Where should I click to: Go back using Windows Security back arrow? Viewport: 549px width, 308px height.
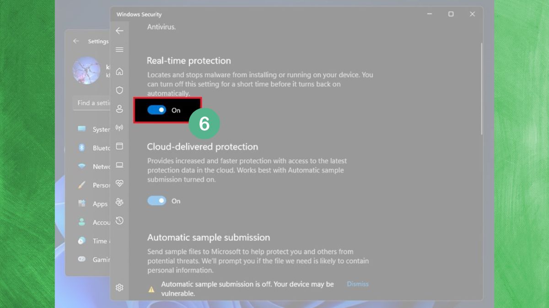point(119,31)
